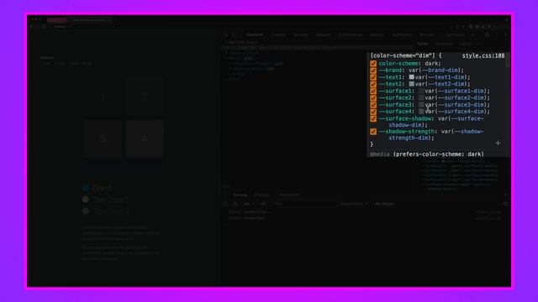538x302 pixels.
Task: Click surface box number 2 on page
Action: [x=145, y=97]
